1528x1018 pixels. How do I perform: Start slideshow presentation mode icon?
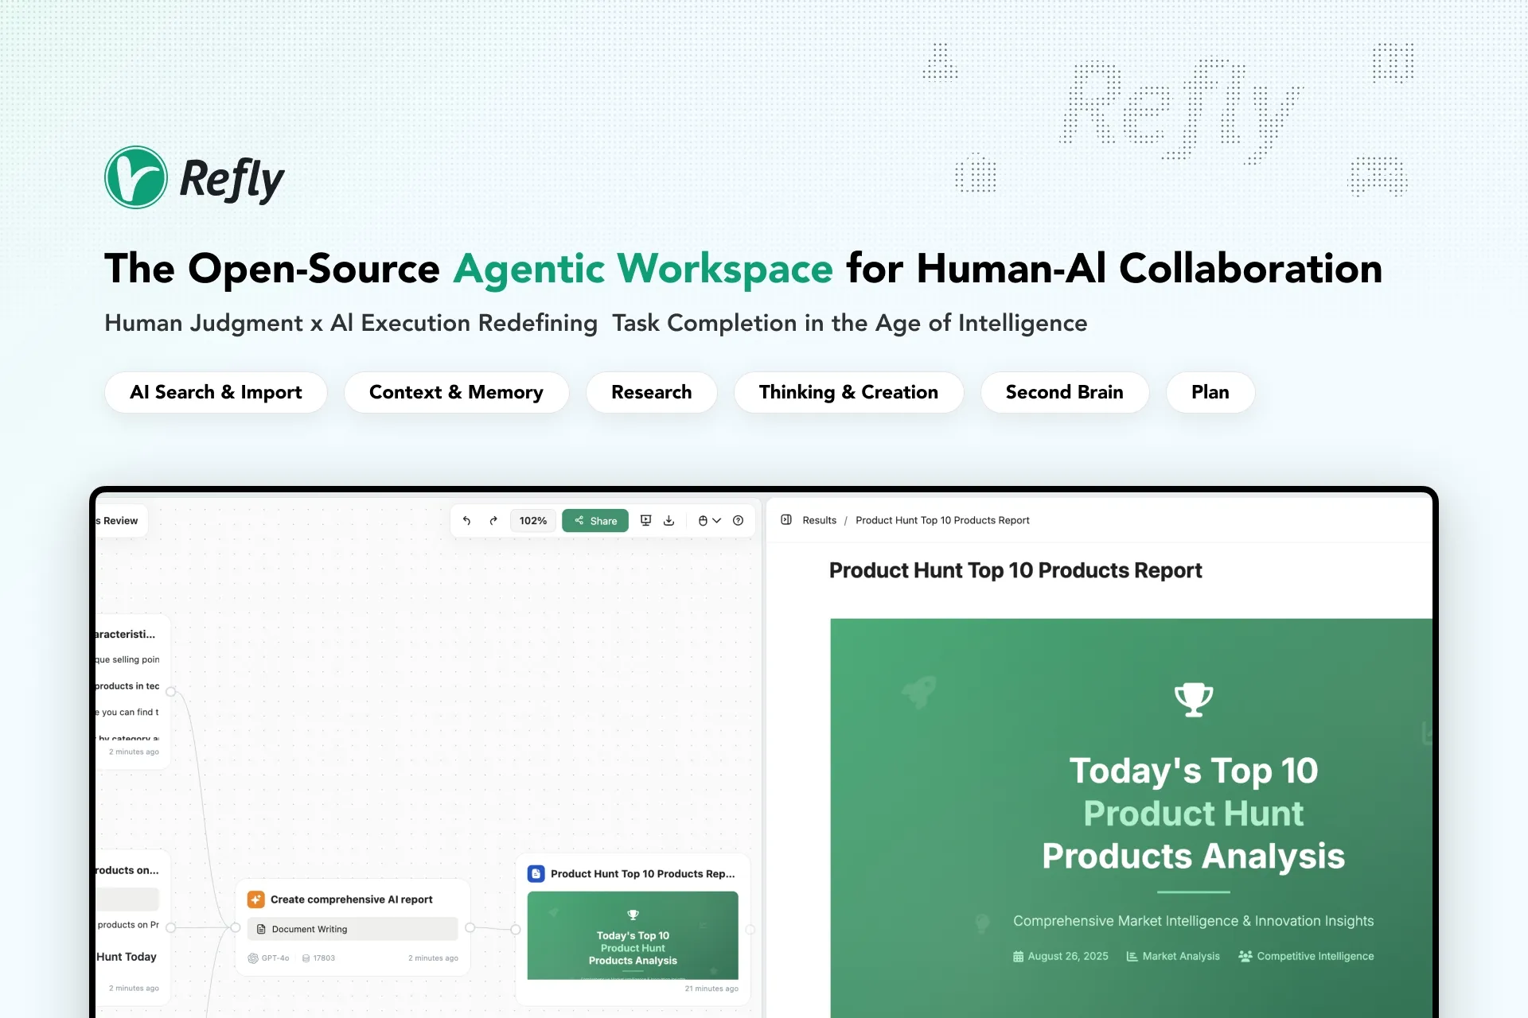646,520
